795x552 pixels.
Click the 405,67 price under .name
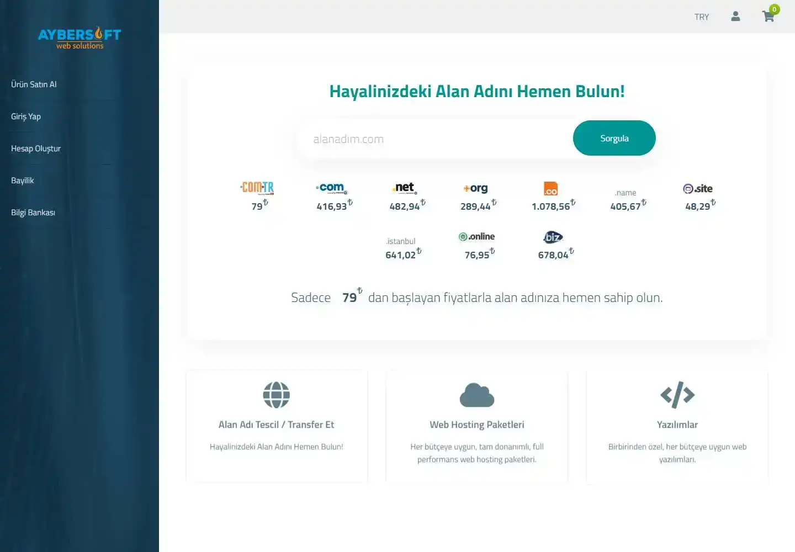pos(628,205)
